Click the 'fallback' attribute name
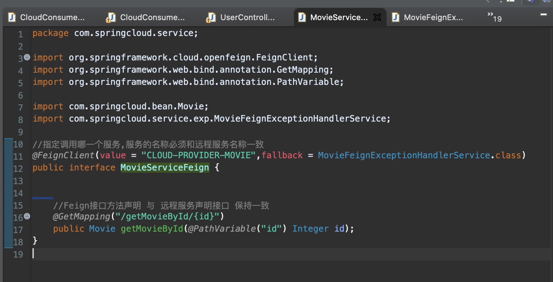 282,155
